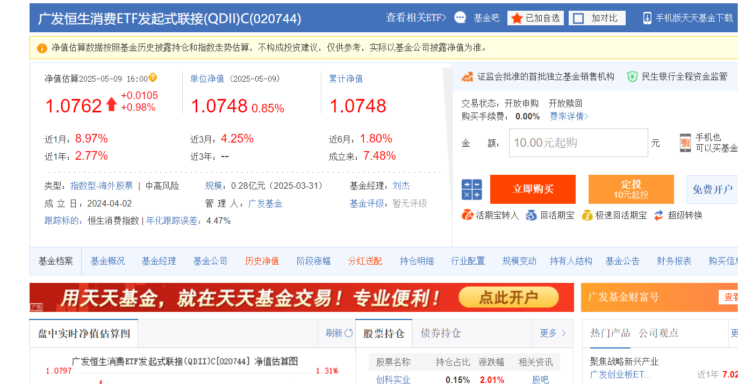Click the 创科实业 stock link
This screenshot has height=384, width=738.
(393, 380)
